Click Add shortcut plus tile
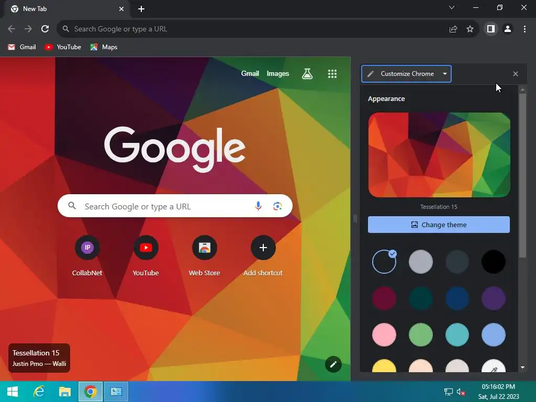This screenshot has width=536, height=402. coord(263,255)
